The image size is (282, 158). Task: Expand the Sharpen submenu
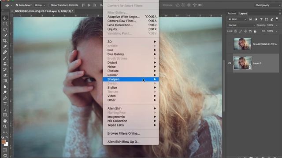click(x=131, y=79)
